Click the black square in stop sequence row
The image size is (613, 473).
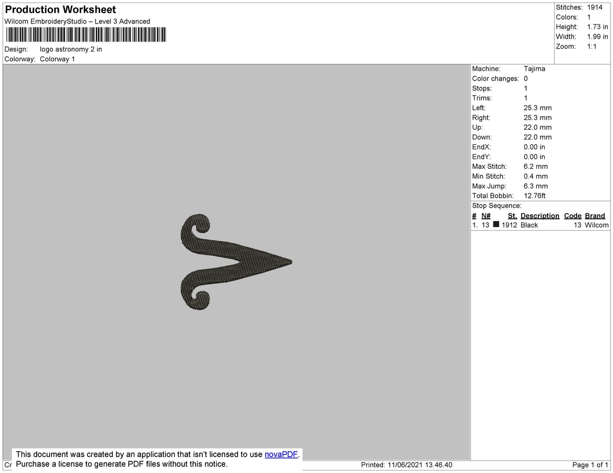(x=496, y=225)
